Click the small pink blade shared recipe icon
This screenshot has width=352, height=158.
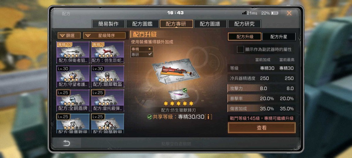point(179,94)
